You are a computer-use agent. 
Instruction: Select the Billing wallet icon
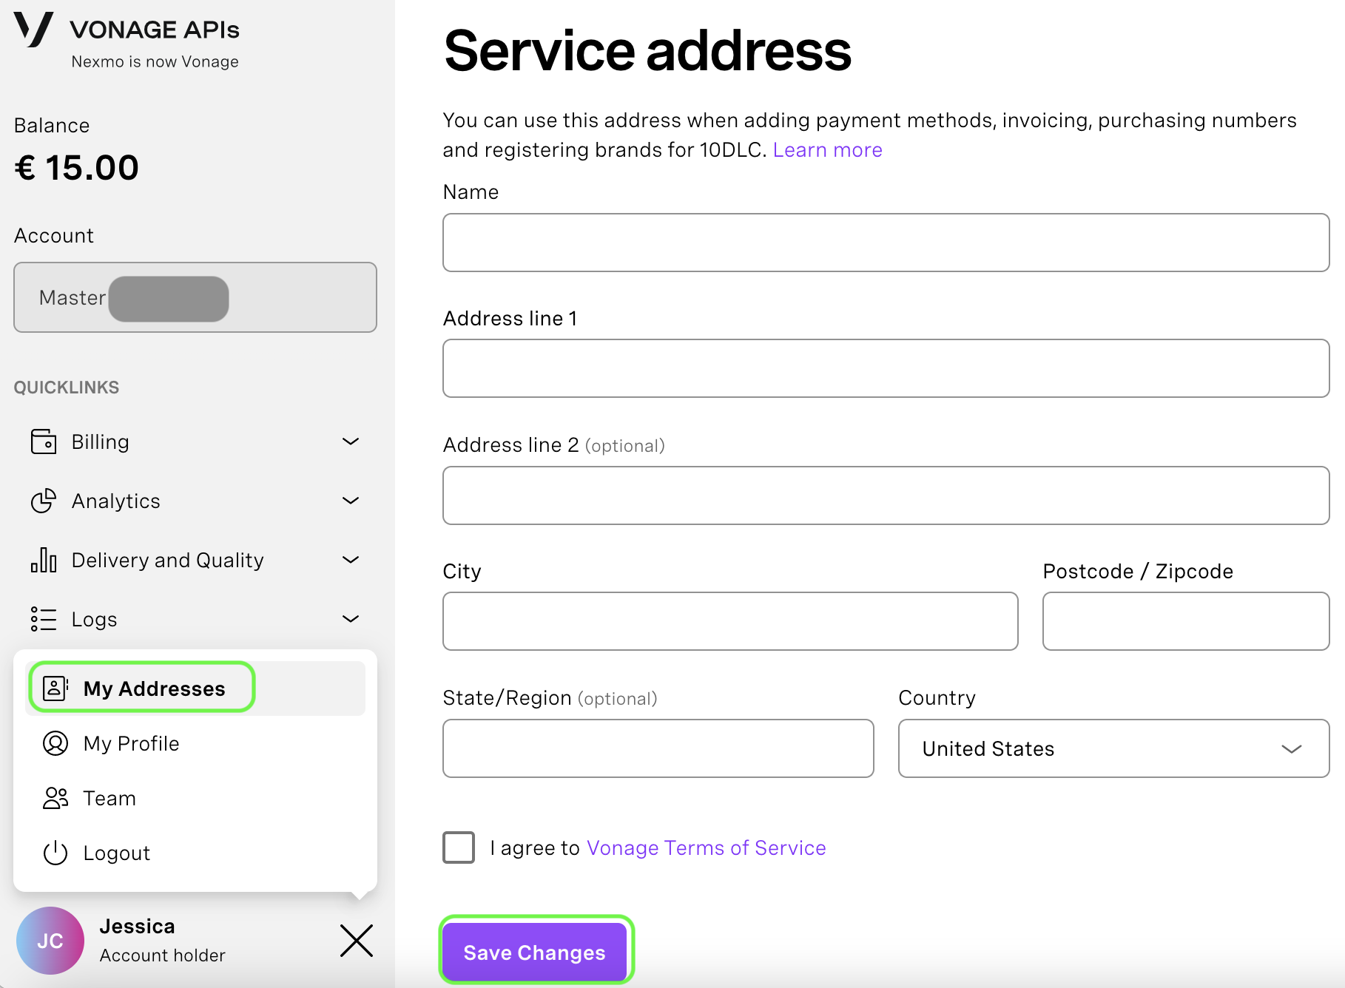[44, 441]
